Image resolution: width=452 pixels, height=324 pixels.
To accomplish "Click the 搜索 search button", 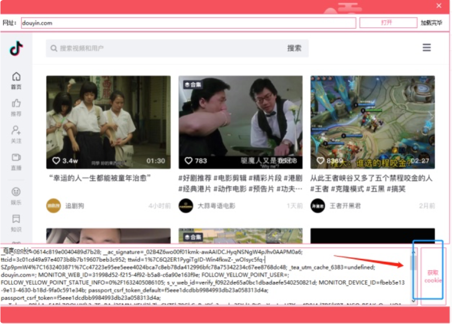I will (294, 48).
